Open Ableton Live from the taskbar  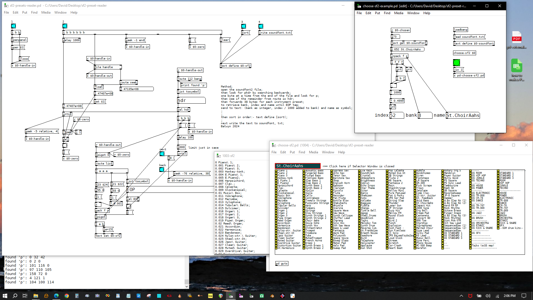(210, 296)
